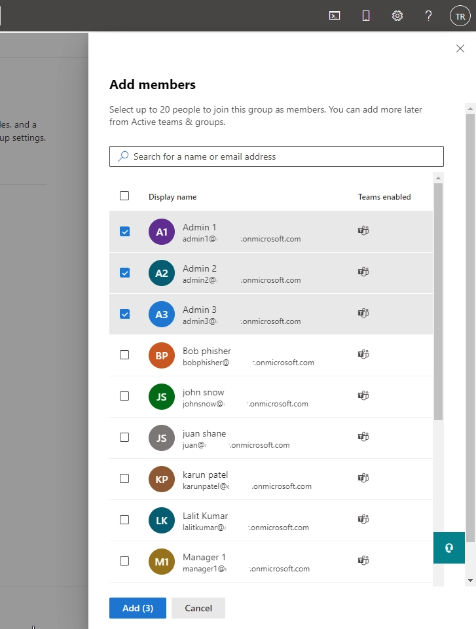Click the search name or email field
The image size is (476, 629).
282,156
